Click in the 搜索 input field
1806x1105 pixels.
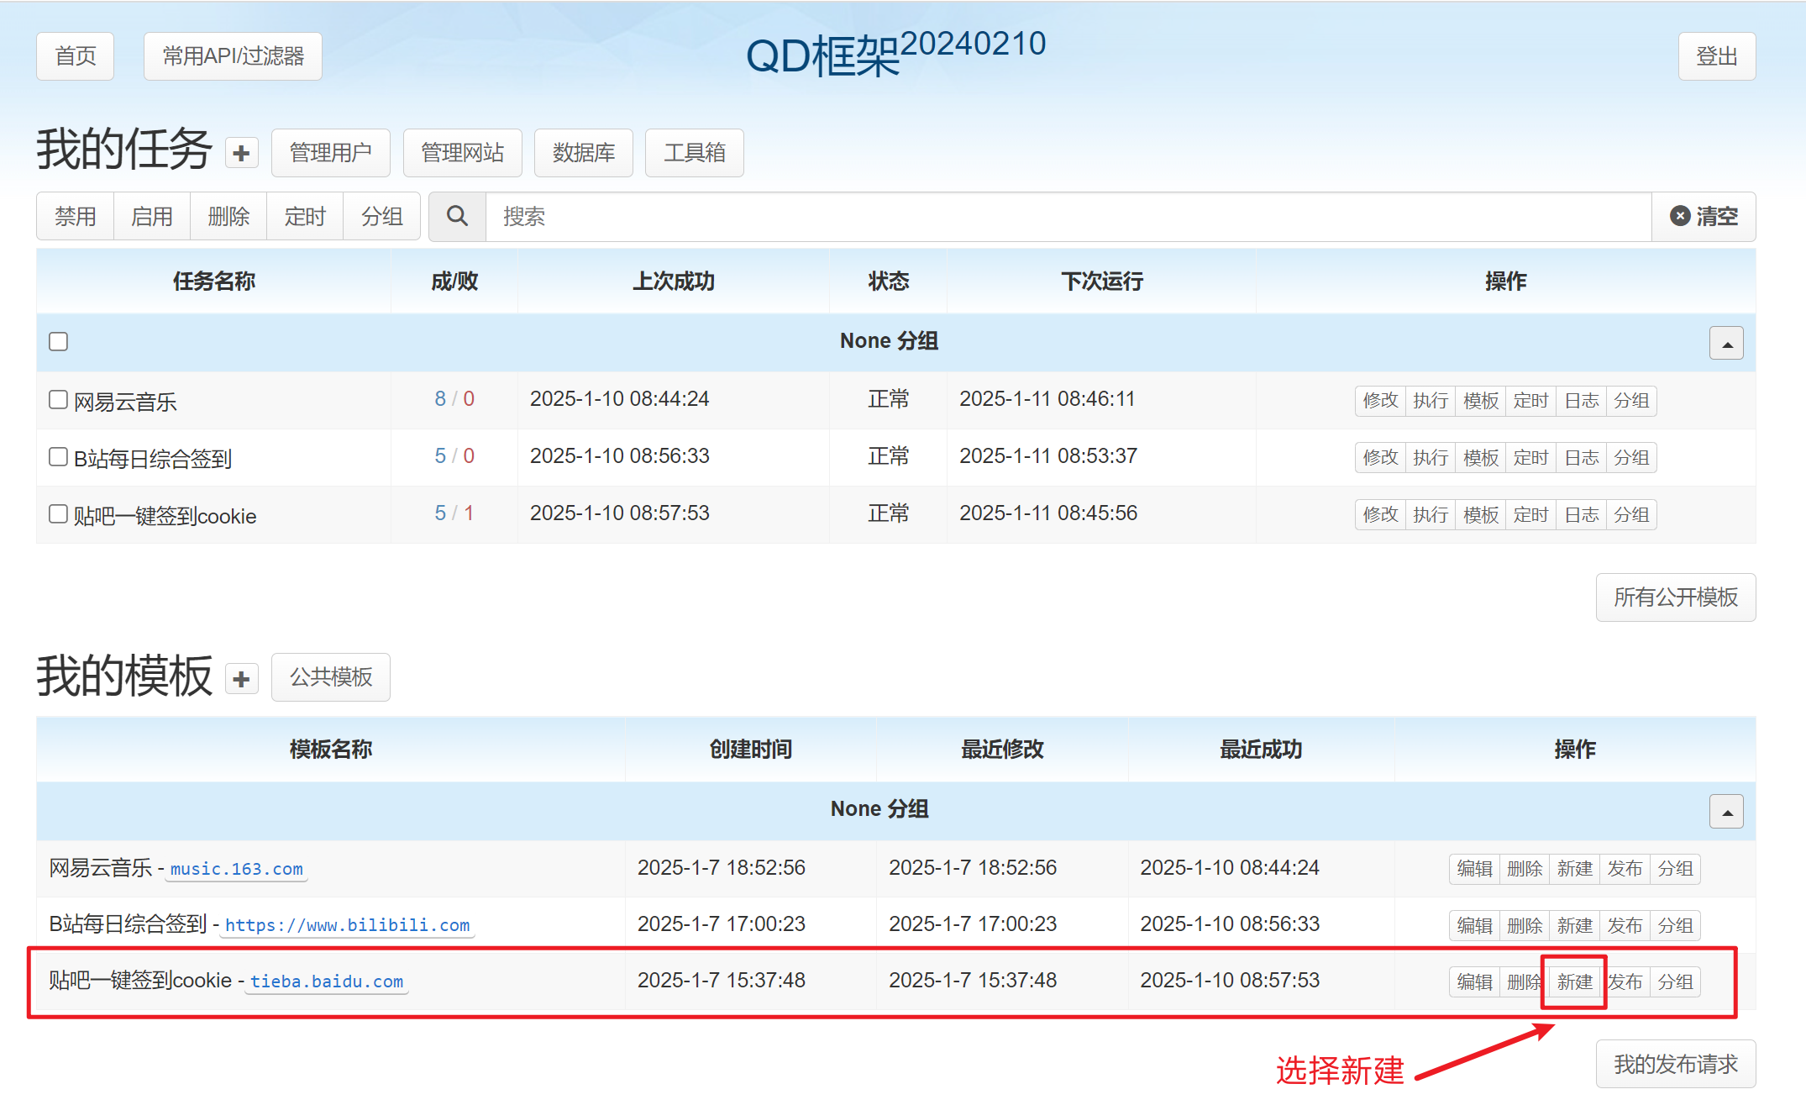[1067, 217]
